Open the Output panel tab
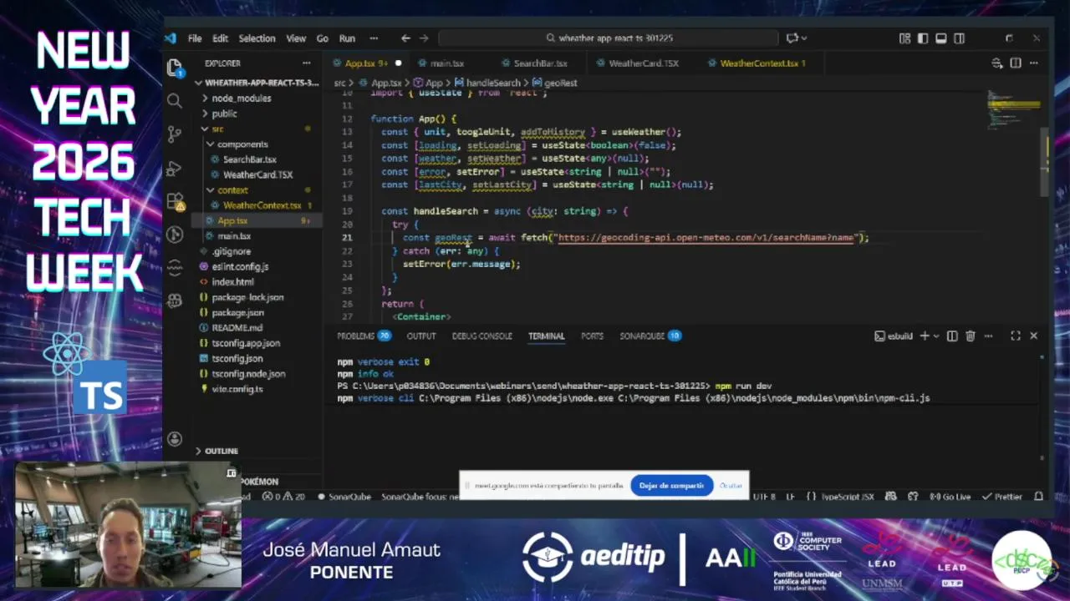This screenshot has height=601, width=1070. coord(421,336)
